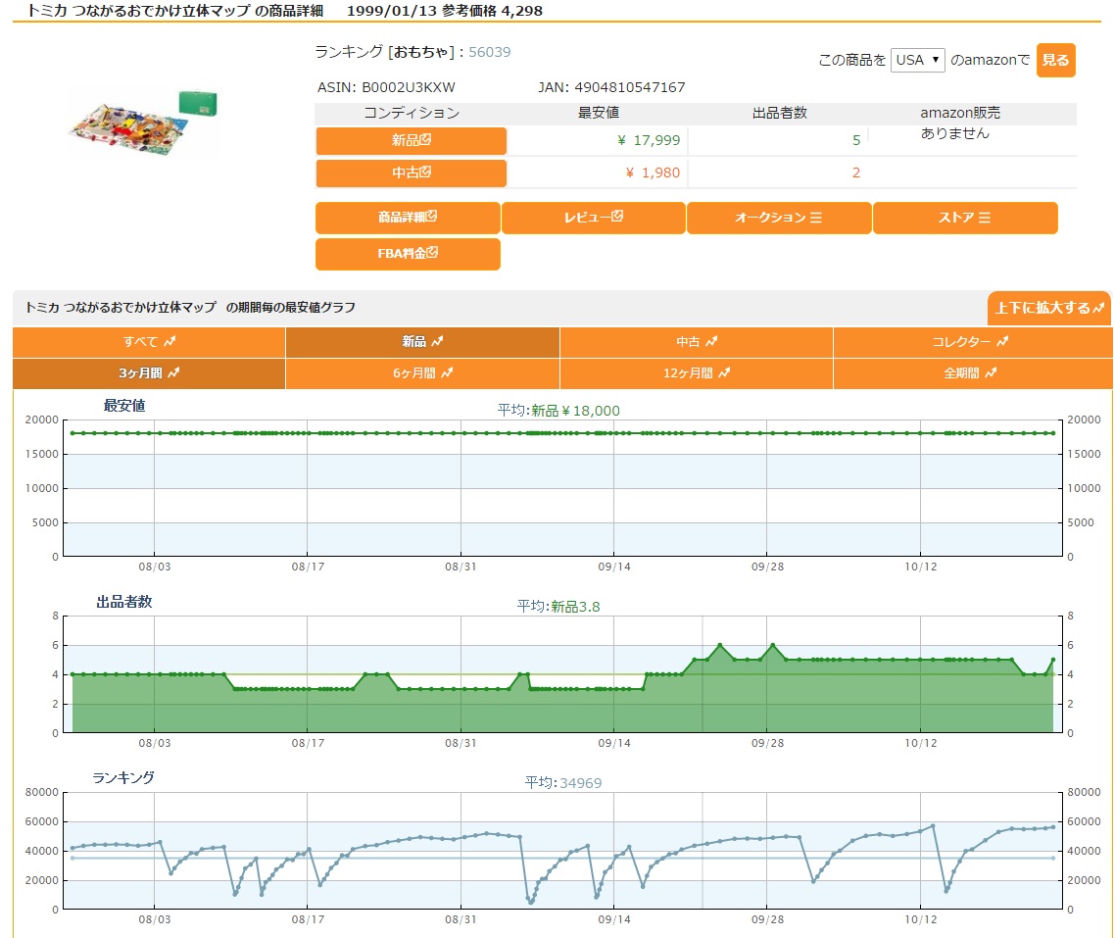The image size is (1115, 938).
Task: Select the 中古 graph tab
Action: point(697,342)
